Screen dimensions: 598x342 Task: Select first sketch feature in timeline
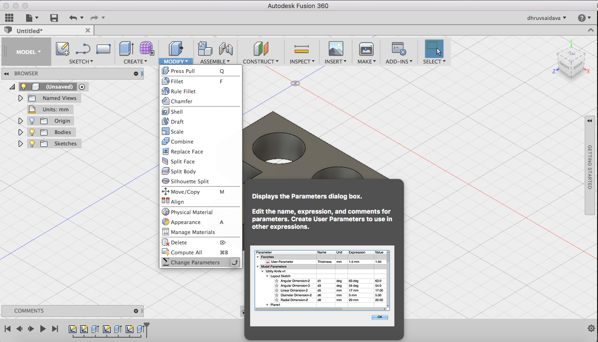(x=73, y=329)
